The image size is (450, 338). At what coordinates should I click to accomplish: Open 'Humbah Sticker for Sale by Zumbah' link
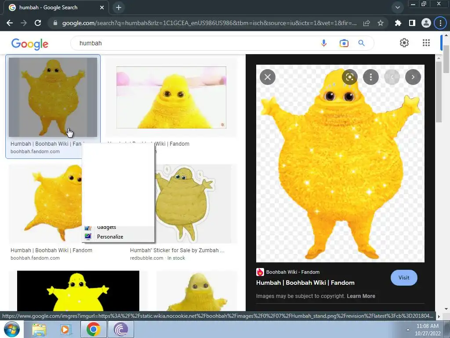click(x=177, y=250)
